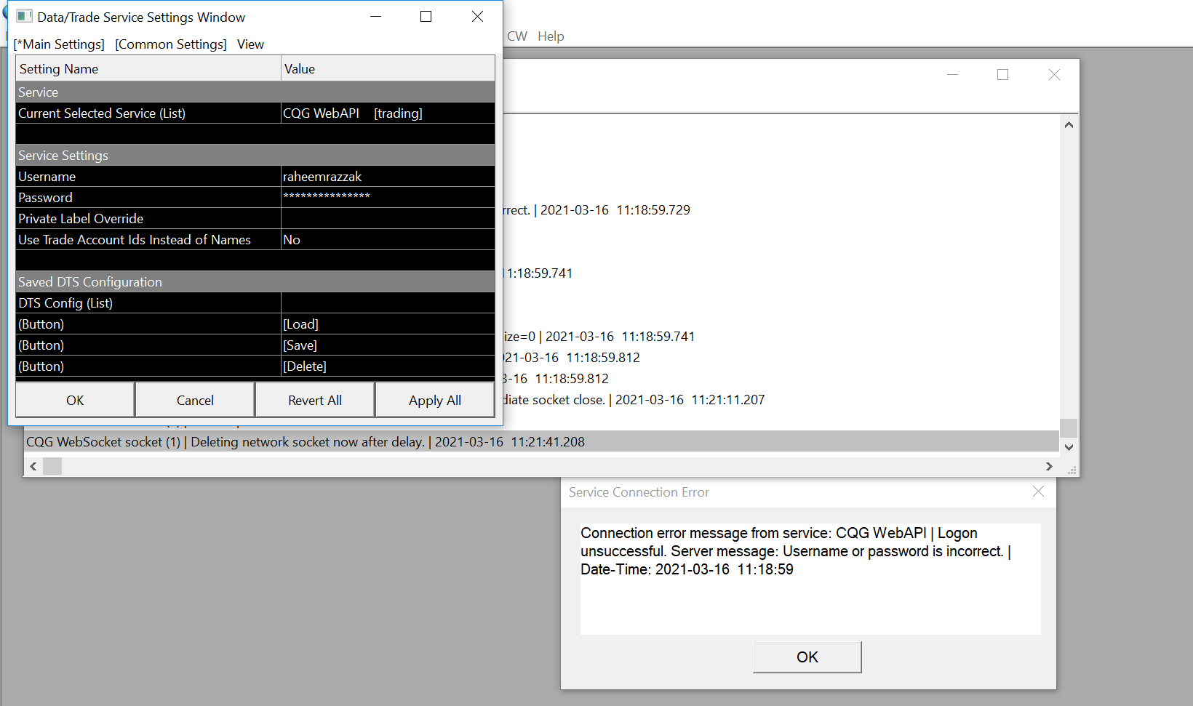Click the Revert All button
The width and height of the screenshot is (1193, 706).
coord(315,400)
